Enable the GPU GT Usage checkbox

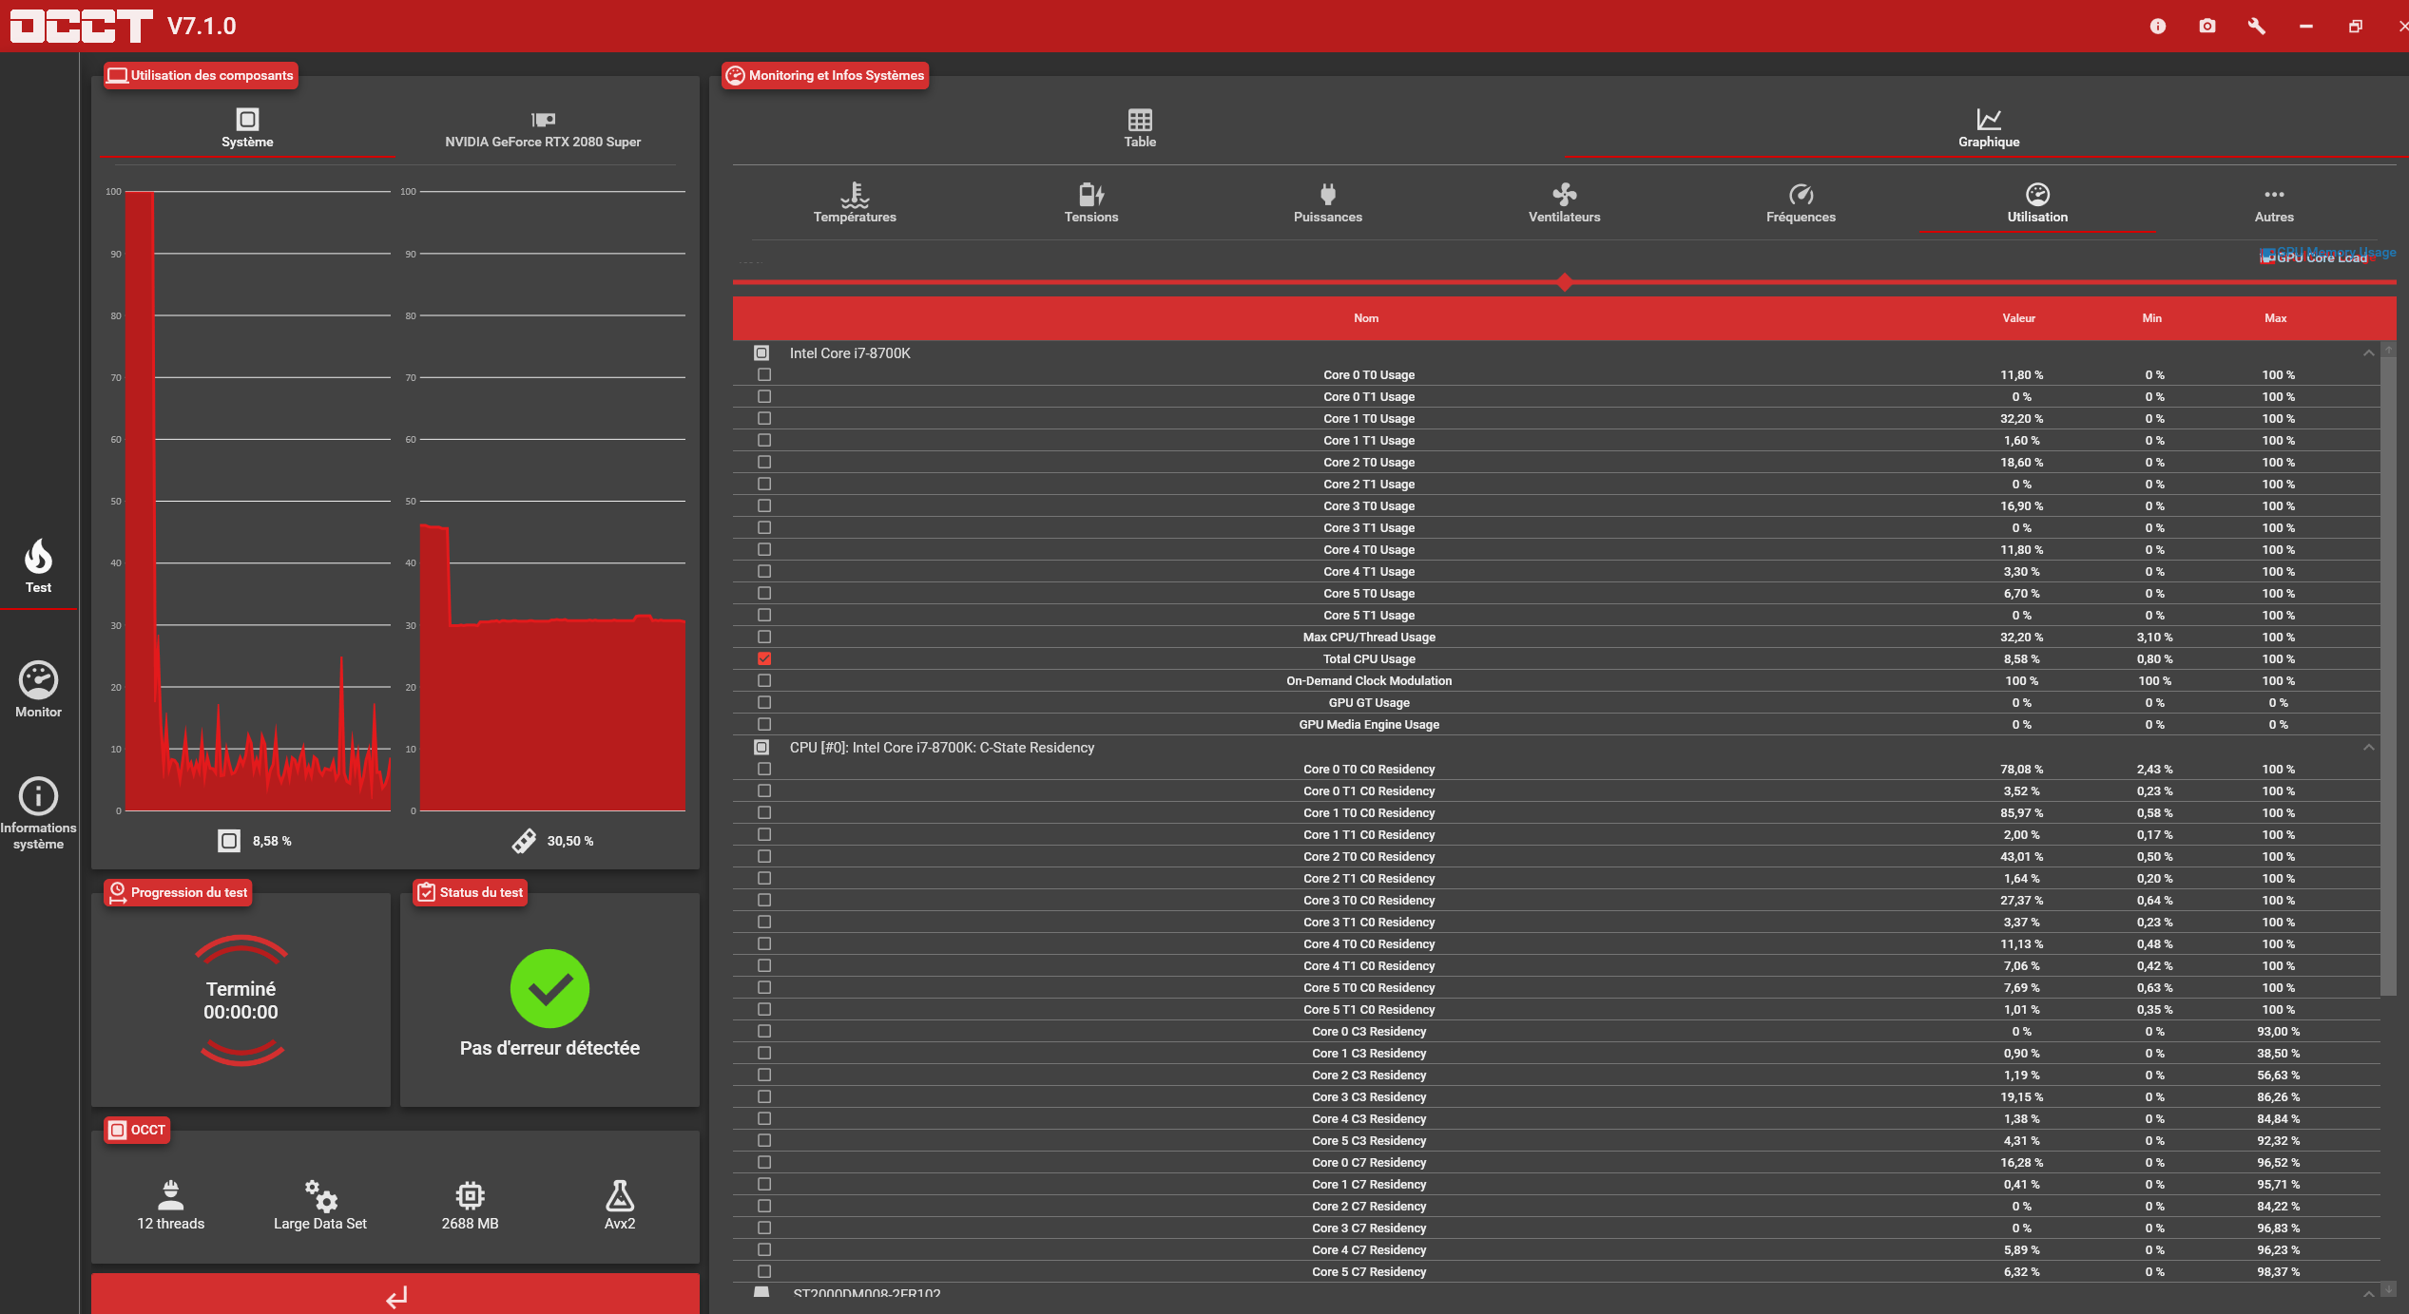coord(764,702)
